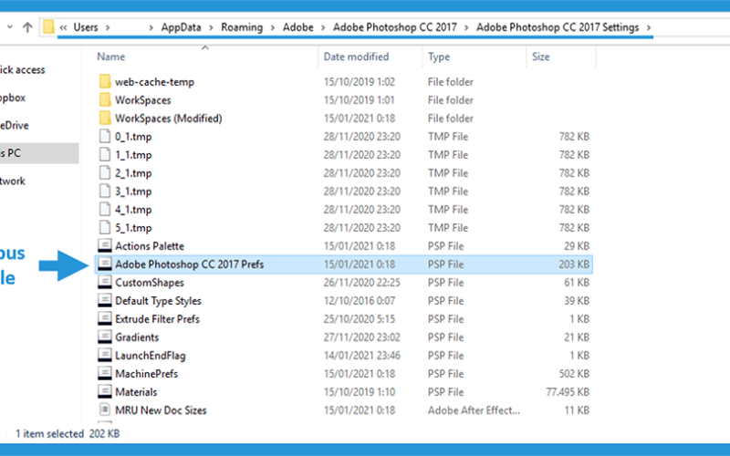Expand chevron after AppData breadcrumb

tap(211, 28)
